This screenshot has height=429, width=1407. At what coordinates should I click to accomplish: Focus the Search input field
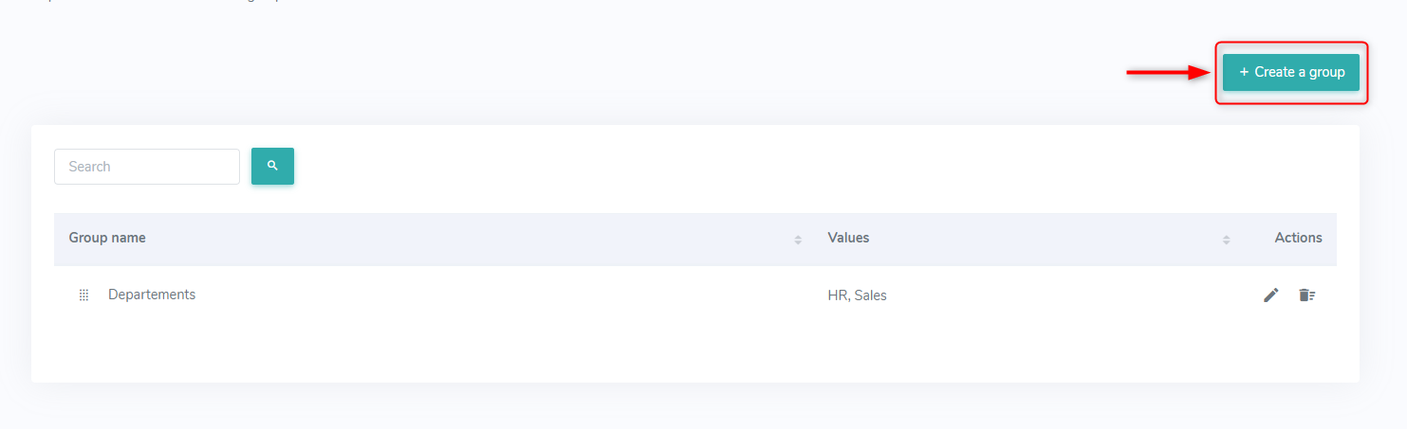click(x=147, y=167)
